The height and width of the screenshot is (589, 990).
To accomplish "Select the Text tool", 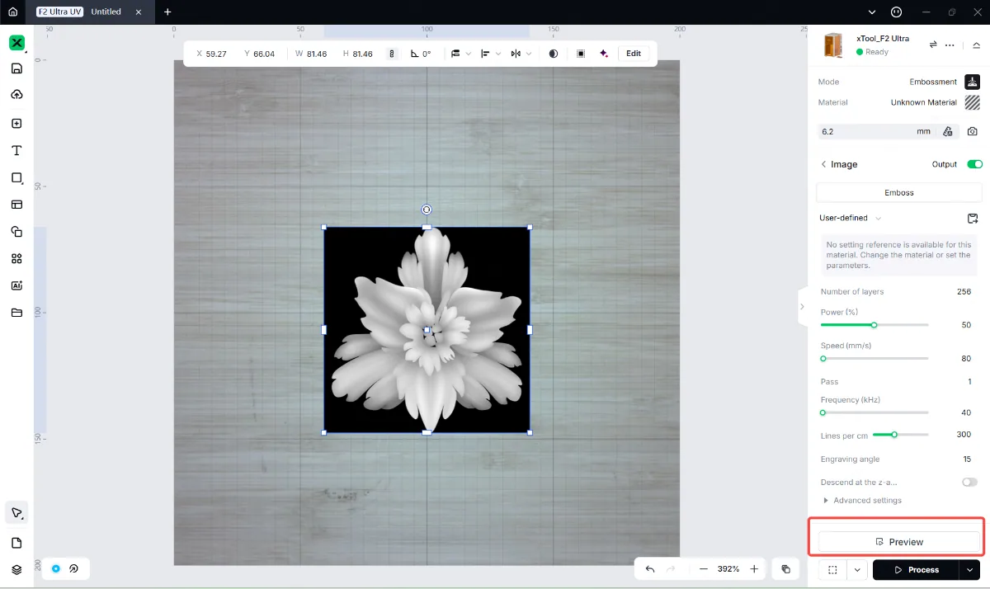I will (16, 150).
